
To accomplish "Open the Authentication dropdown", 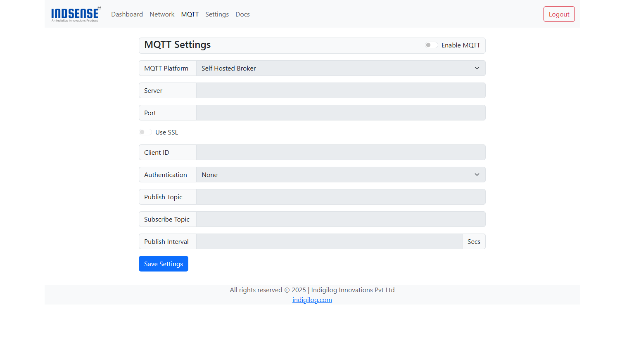I will [340, 175].
